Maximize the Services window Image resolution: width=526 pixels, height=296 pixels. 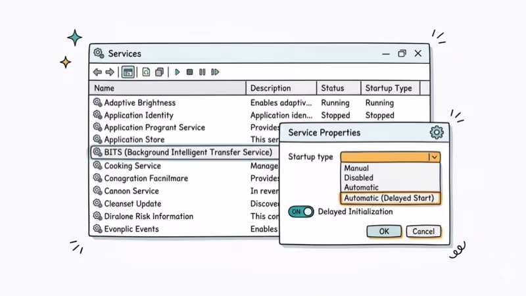(402, 53)
